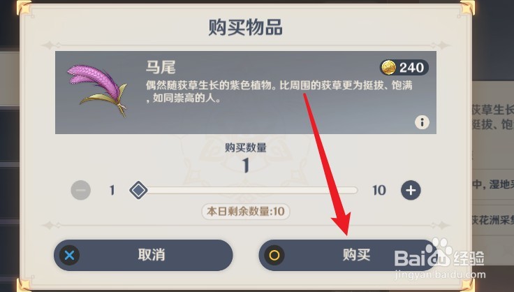
Task: Click the gold Mora coin icon
Action: click(x=389, y=68)
